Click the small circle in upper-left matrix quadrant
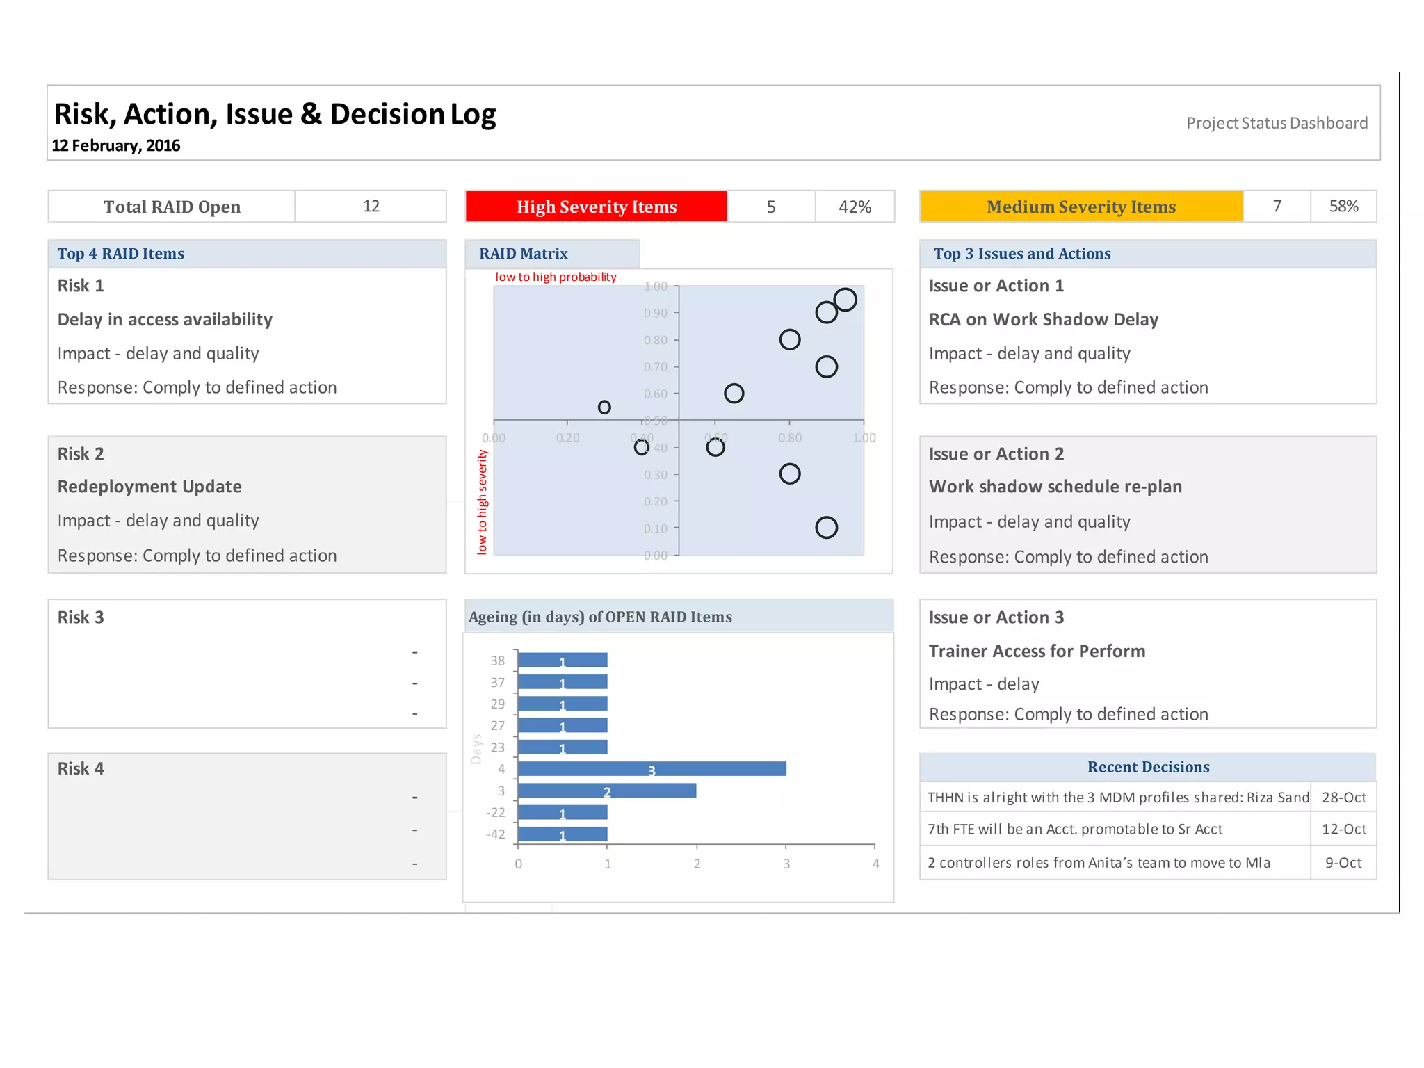The image size is (1424, 1068). click(x=604, y=407)
